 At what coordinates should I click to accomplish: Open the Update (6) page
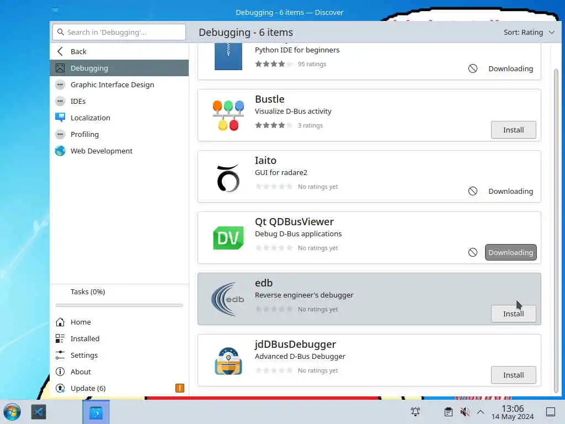tap(119, 388)
